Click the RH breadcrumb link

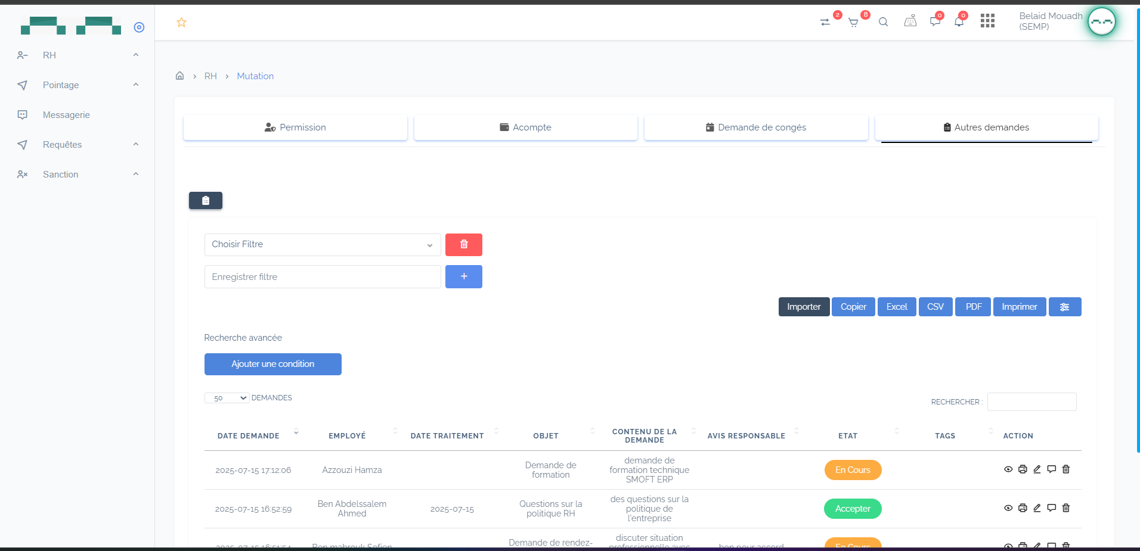210,76
